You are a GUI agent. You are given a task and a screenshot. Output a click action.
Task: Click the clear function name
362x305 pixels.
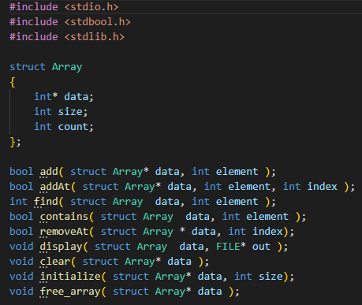pyautogui.click(x=55, y=262)
